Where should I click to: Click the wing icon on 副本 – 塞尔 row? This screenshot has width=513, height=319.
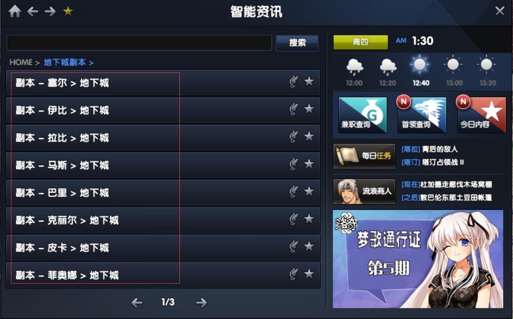[x=294, y=82]
